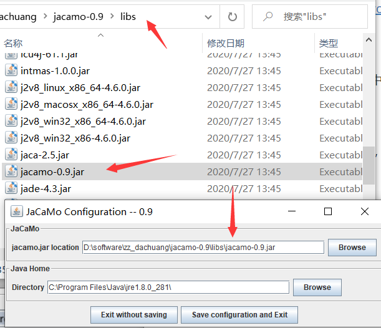Click the type cell of intmas-1.0.0.jar
Image resolution: width=381 pixels, height=328 pixels.
(341, 71)
